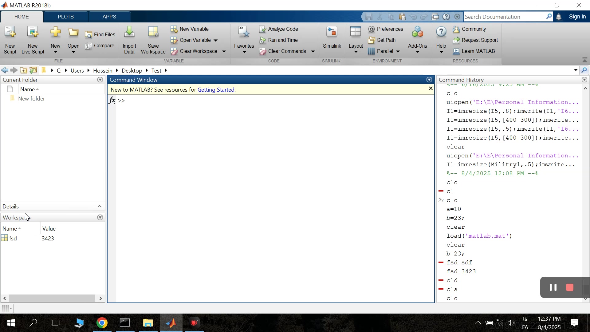Click in the Search Documentation field
This screenshot has height=332, width=590.
[504, 17]
